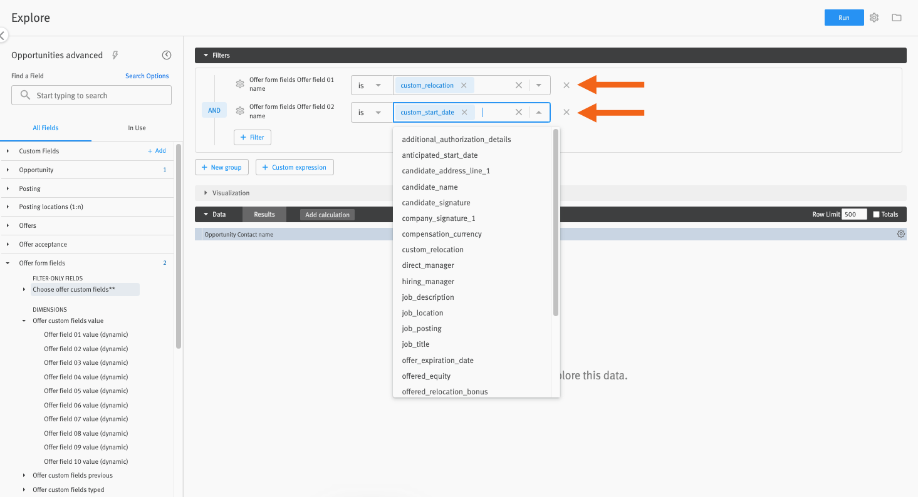The image size is (918, 497).
Task: Click the lightning bolt icon beside Opportunities advanced
Action: click(115, 55)
